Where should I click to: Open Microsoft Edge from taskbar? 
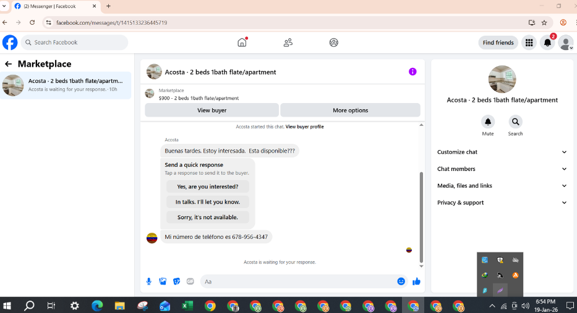(x=97, y=306)
